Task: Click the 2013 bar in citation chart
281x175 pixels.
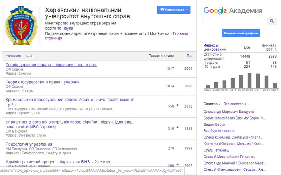Action: 250,80
